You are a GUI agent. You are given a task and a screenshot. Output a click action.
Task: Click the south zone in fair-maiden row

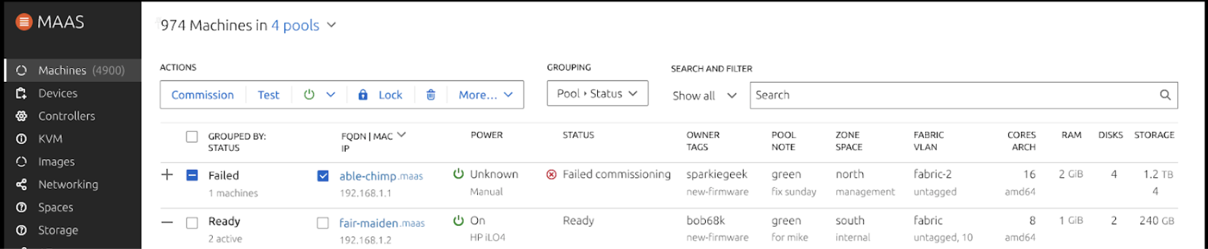point(849,221)
